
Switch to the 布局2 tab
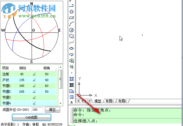[x=123, y=101]
